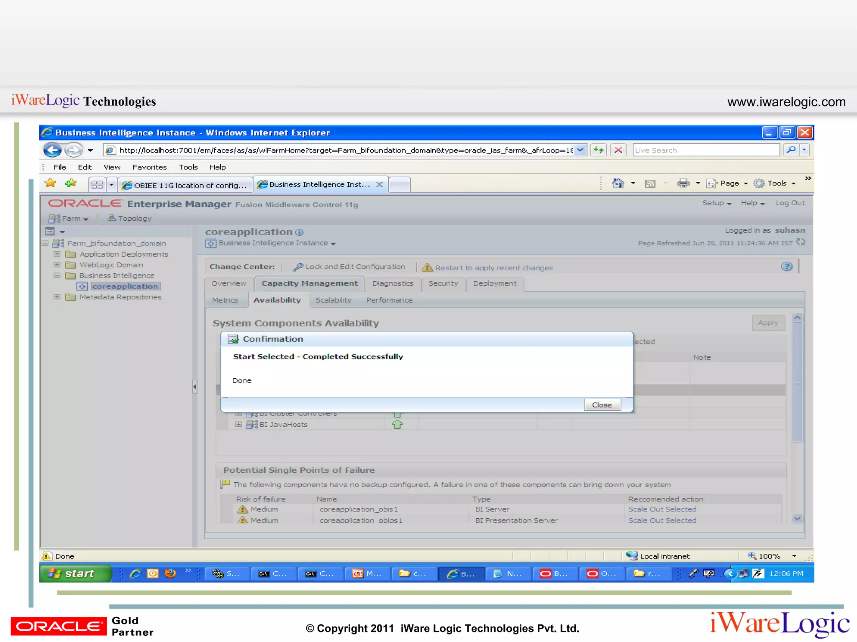Click the blue help question mark icon
The width and height of the screenshot is (857, 642).
click(x=786, y=267)
